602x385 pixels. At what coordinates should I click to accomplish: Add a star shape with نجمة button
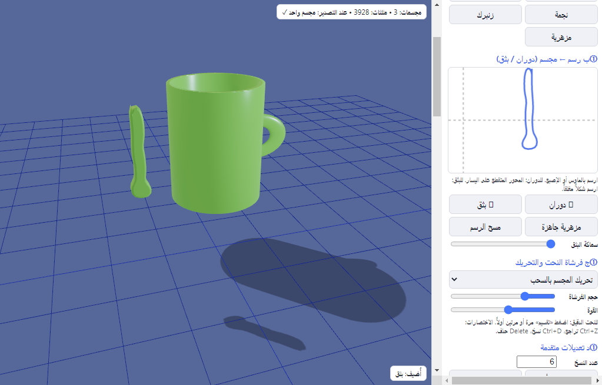[561, 15]
